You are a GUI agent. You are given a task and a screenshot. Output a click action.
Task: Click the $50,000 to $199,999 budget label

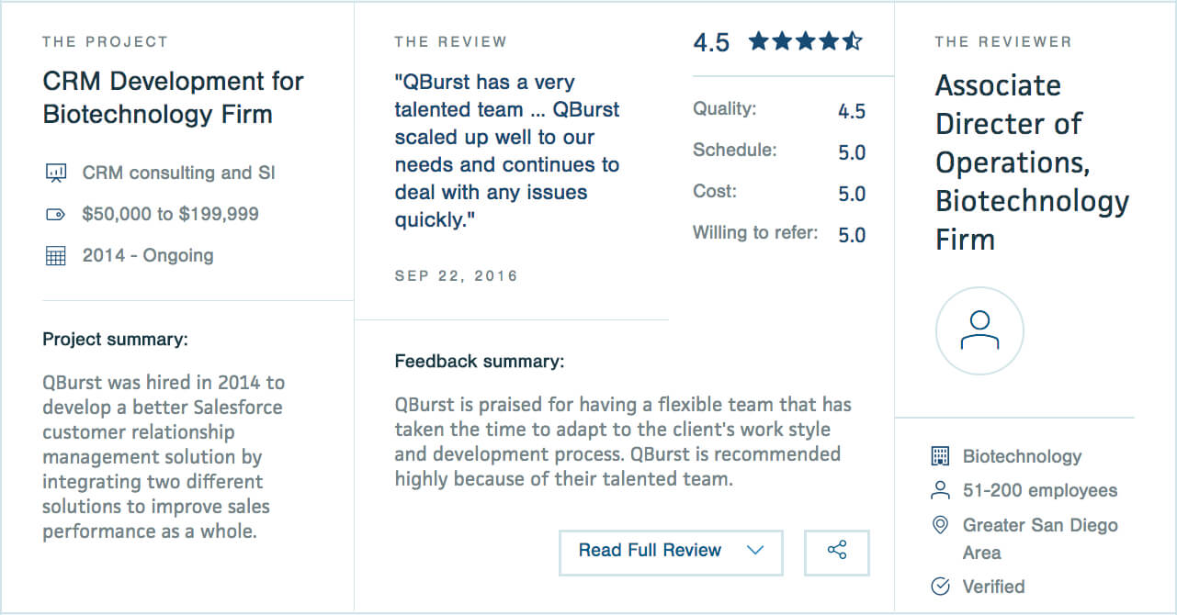[x=170, y=215]
